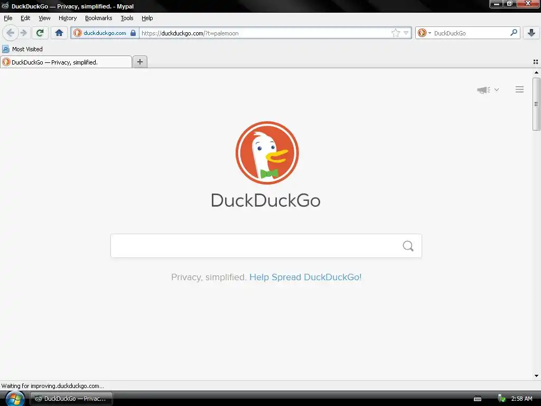Click the duckduckgo.com identity label
Image resolution: width=541 pixels, height=406 pixels.
point(105,33)
